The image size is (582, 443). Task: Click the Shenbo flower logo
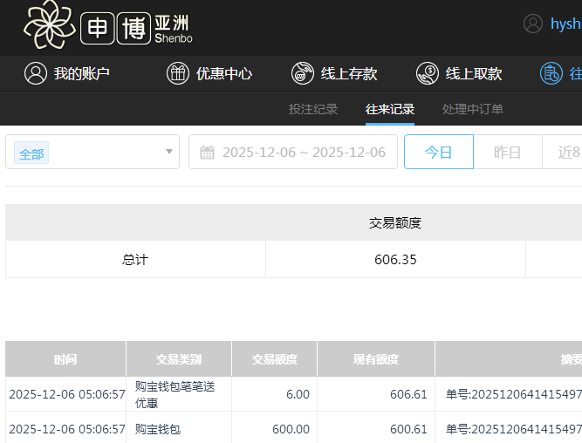coord(50,24)
